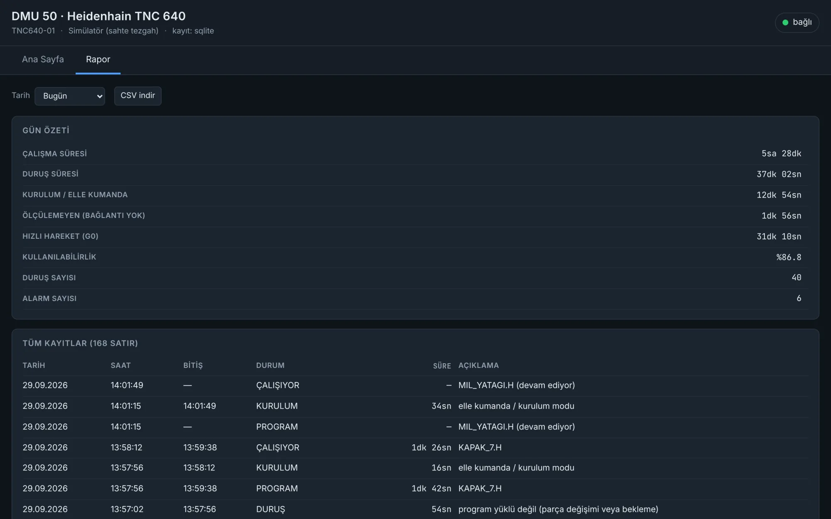Screen dimensions: 831x519
Task: Select the 13:57:02 start time cell
Action: click(127, 509)
